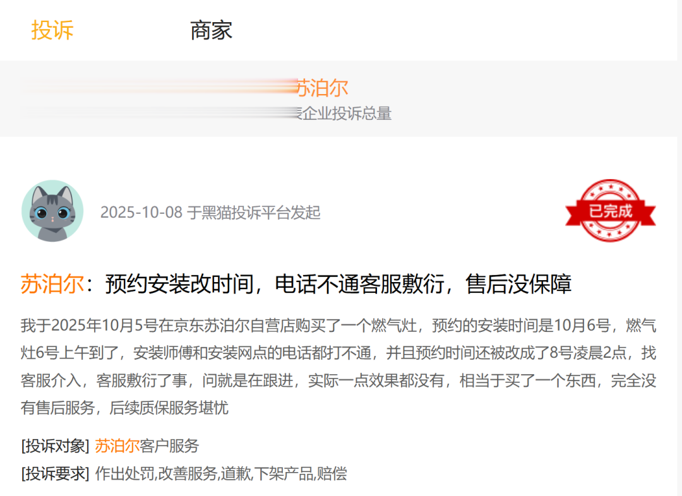
Task: Open the 苏泊尔 merchant name in banner
Action: pos(322,88)
